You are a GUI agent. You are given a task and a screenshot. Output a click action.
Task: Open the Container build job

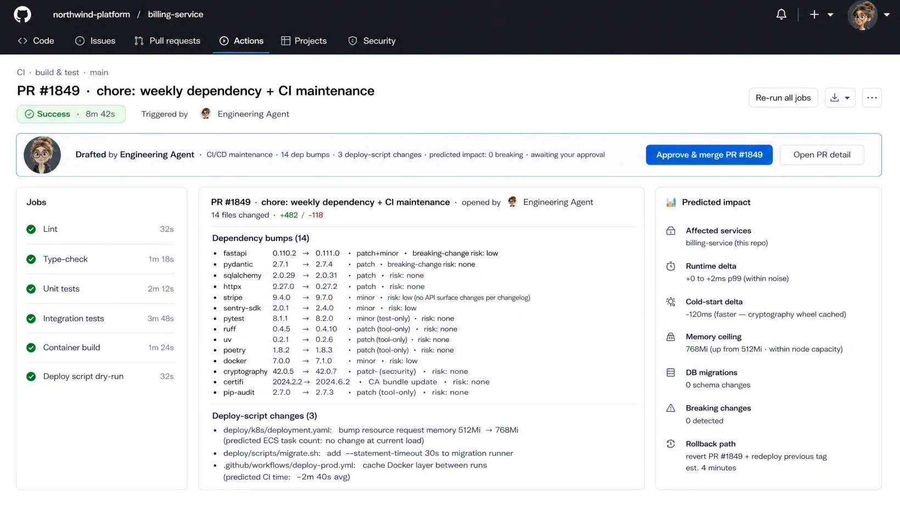tap(100, 348)
